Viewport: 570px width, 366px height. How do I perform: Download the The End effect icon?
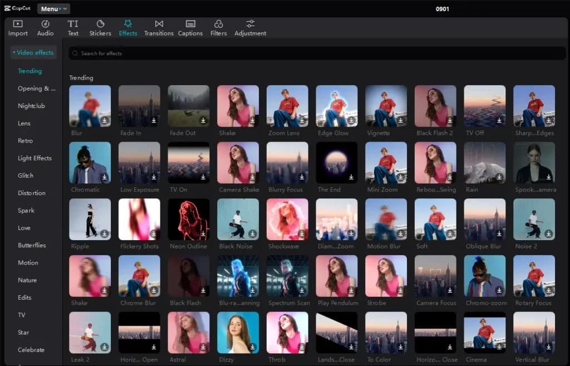(351, 177)
